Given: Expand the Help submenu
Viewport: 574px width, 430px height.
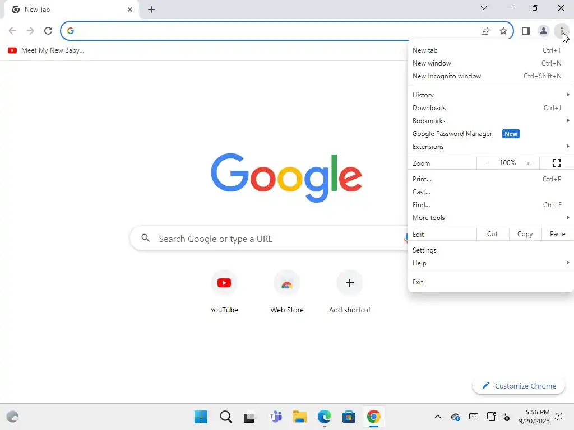Looking at the screenshot, I should click(x=490, y=263).
